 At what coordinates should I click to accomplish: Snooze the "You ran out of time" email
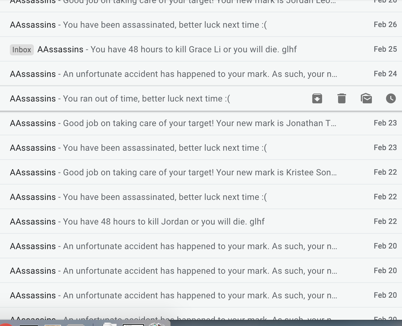tap(391, 98)
